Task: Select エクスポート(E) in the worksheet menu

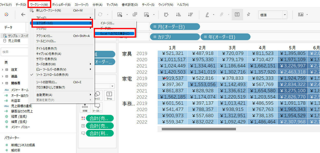Action: pos(61,23)
